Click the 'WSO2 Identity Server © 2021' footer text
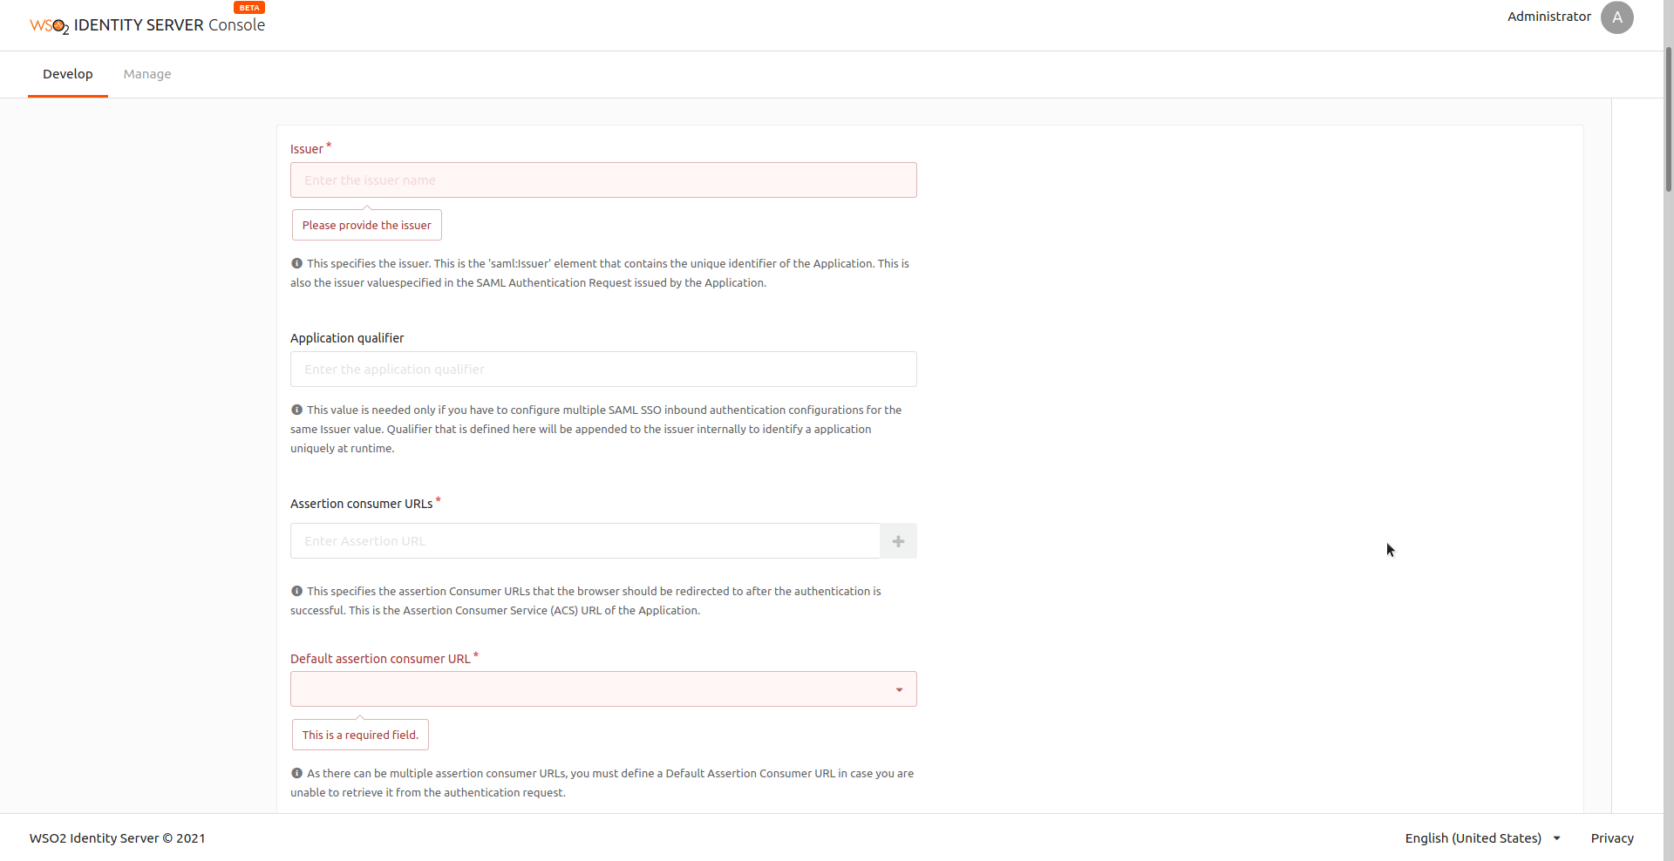This screenshot has height=861, width=1674. click(x=118, y=838)
